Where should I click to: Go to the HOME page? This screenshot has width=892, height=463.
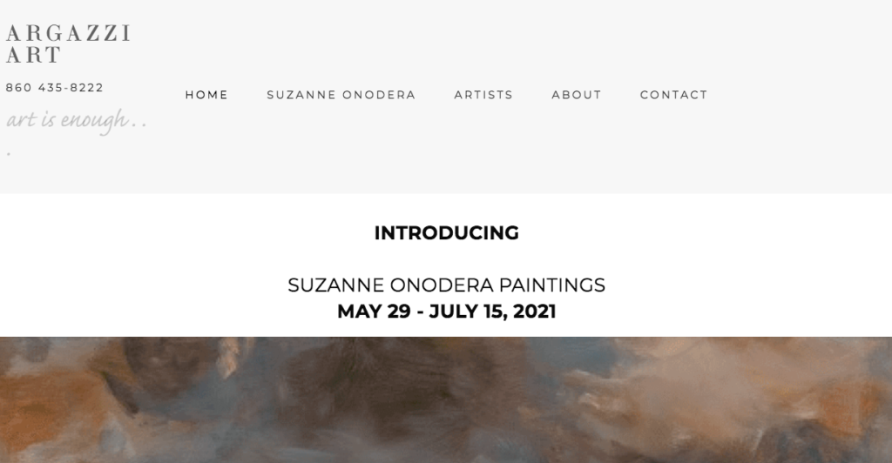[x=206, y=95]
